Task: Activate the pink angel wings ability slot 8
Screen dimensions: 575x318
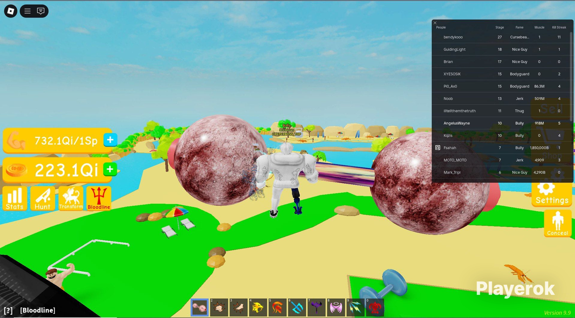Action: (x=336, y=308)
